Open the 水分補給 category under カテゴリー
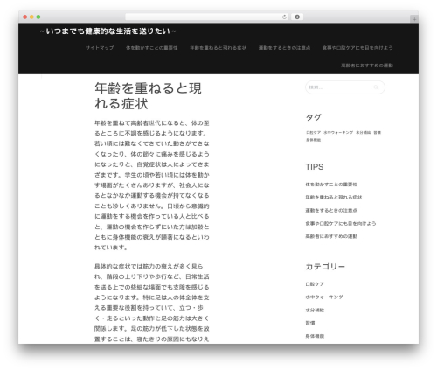 click(315, 310)
